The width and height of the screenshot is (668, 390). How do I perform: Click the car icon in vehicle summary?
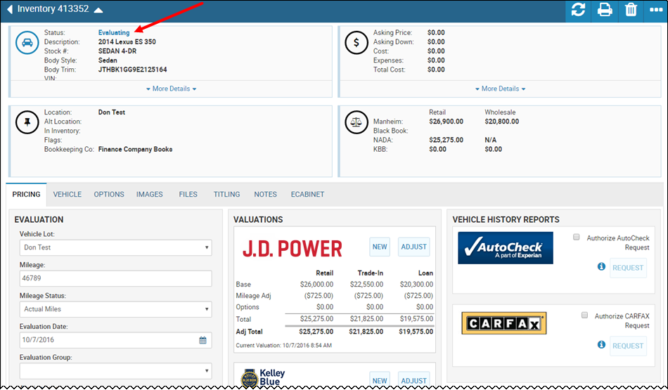(x=27, y=43)
